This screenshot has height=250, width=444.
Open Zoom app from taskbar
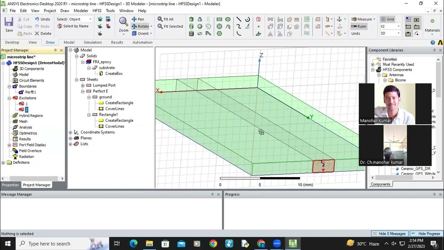click(277, 244)
